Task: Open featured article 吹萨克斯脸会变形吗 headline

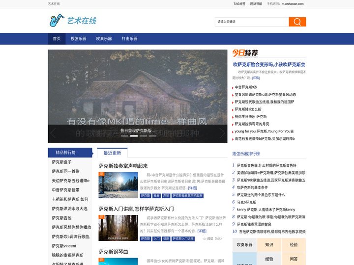Action: (269, 65)
